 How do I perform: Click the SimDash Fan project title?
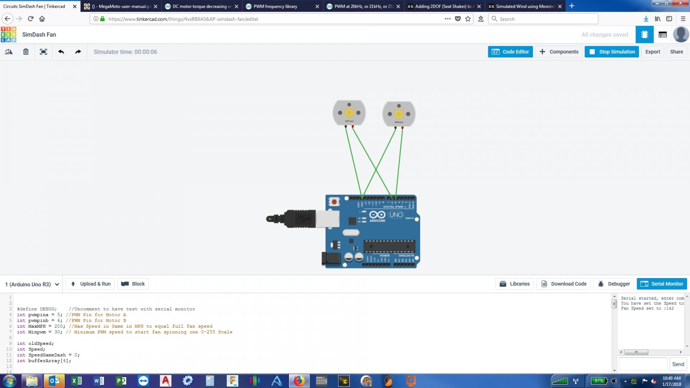point(39,34)
